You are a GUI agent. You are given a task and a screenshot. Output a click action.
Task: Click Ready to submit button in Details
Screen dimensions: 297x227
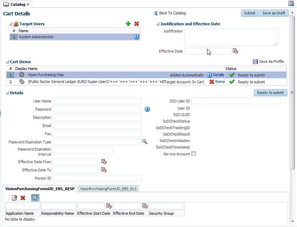[x=270, y=93]
